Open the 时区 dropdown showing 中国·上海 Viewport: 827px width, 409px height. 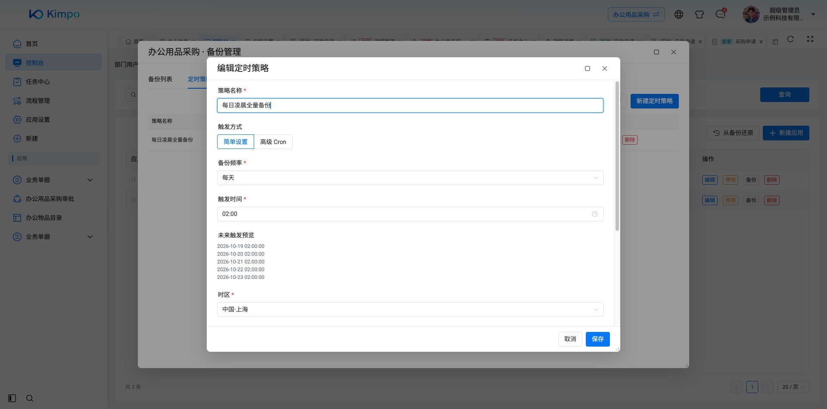(x=410, y=310)
